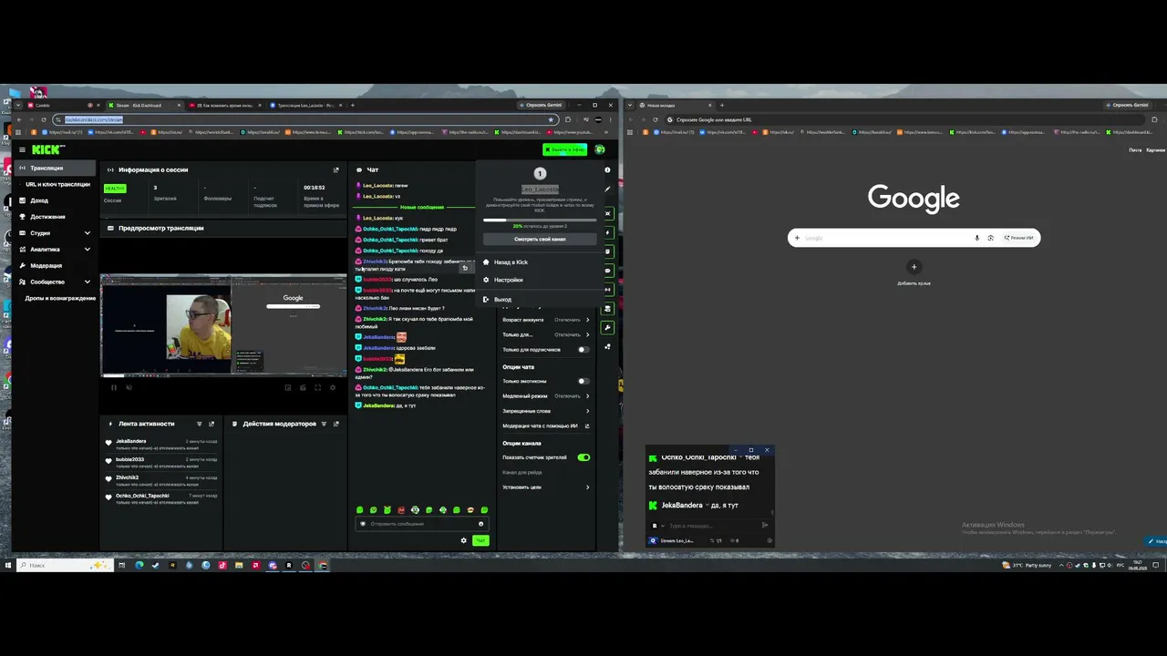Image resolution: width=1167 pixels, height=656 pixels.
Task: Open URL и ключ трансляции page
Action: [x=57, y=184]
